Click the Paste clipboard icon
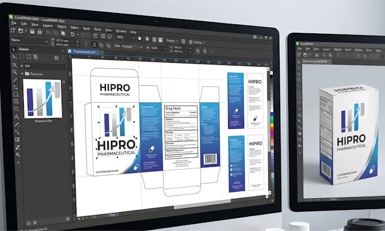 coord(63,33)
